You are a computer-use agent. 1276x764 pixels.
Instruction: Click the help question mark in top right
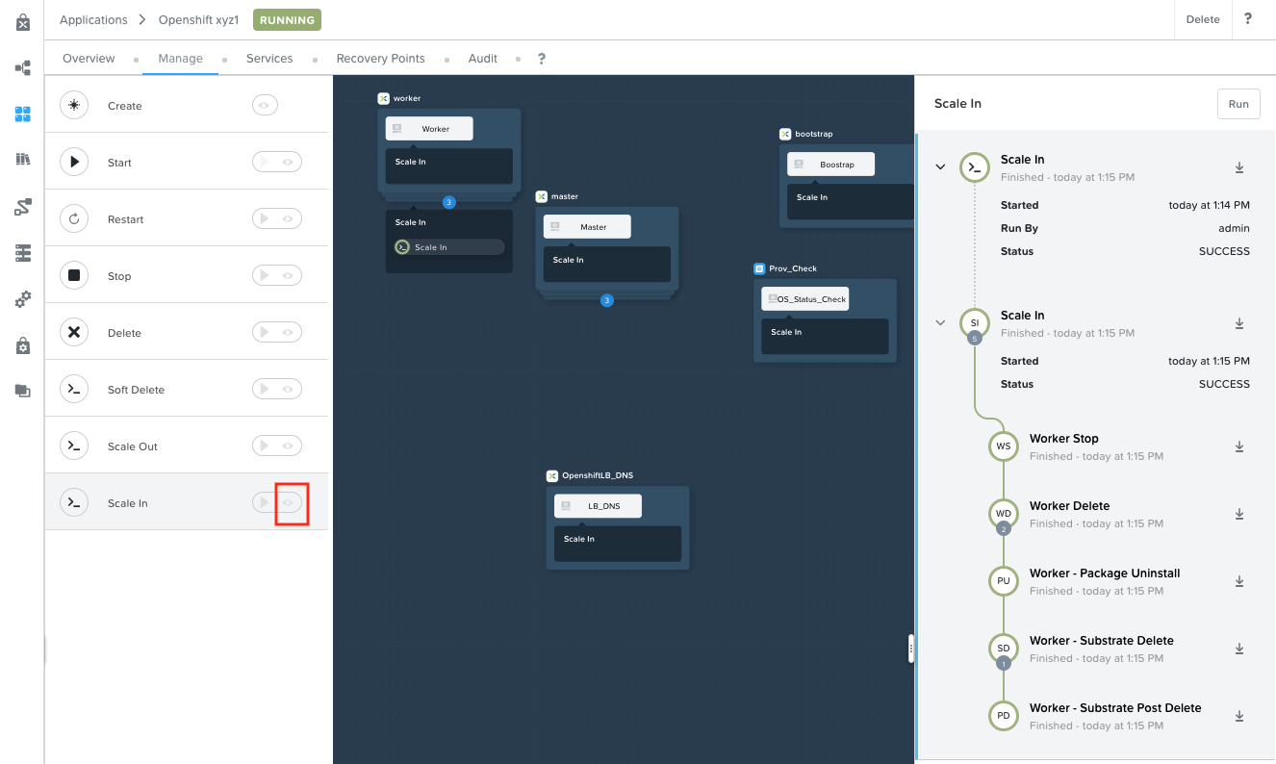[x=1248, y=19]
